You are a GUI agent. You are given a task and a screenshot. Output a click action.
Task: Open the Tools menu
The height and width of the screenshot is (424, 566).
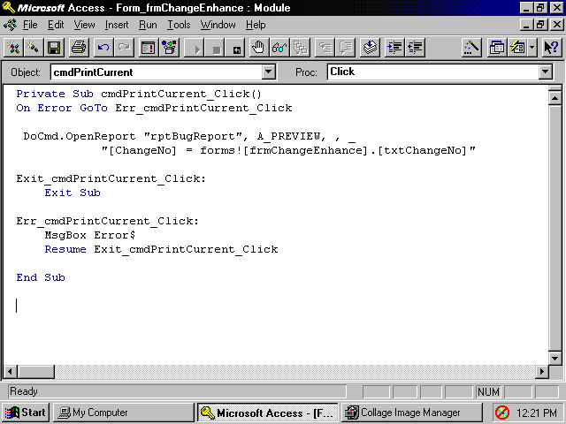179,25
